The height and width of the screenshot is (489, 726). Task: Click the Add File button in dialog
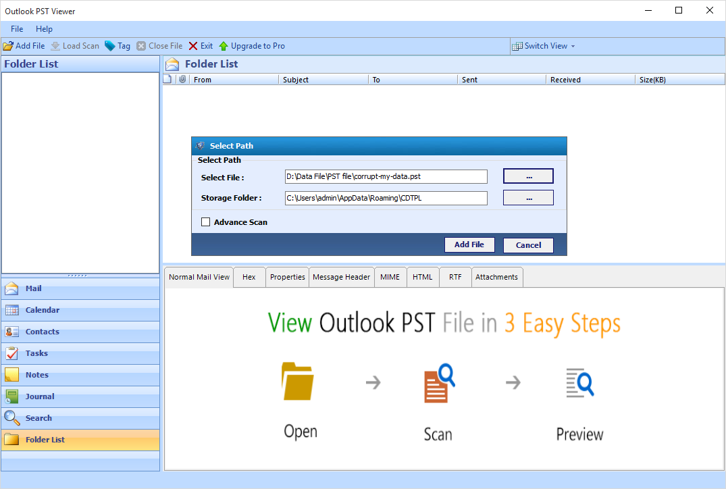(469, 244)
